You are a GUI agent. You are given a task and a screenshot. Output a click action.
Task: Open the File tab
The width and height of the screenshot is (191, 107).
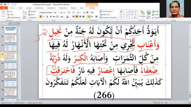tap(4, 8)
